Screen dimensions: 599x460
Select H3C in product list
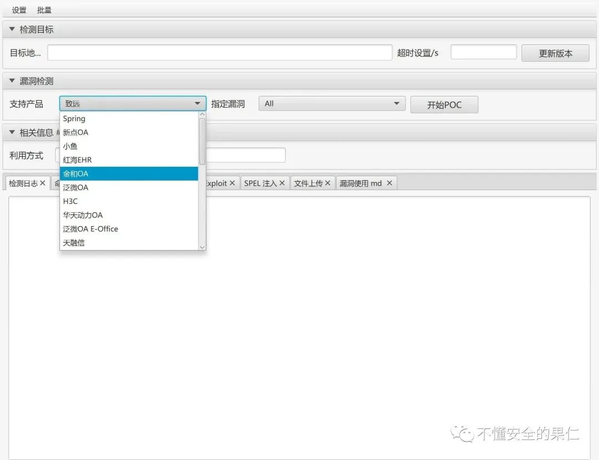pos(129,201)
